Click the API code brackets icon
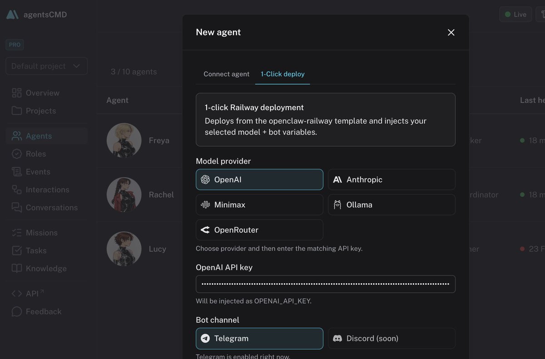545x359 pixels. pos(17,294)
